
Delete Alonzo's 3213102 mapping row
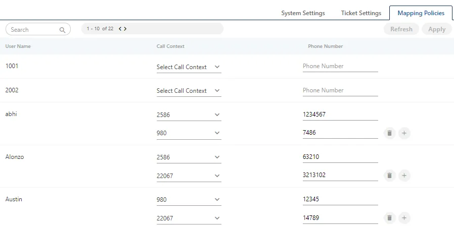point(389,176)
